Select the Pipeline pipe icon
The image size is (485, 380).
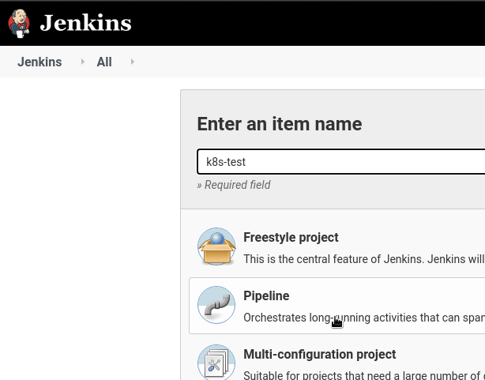click(x=216, y=305)
